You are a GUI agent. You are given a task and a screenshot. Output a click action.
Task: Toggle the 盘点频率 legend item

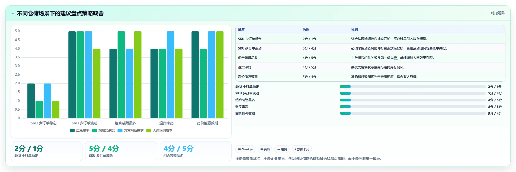coord(79,130)
